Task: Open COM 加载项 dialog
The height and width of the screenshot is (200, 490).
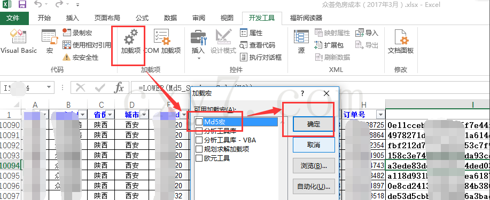Action: coord(162,42)
